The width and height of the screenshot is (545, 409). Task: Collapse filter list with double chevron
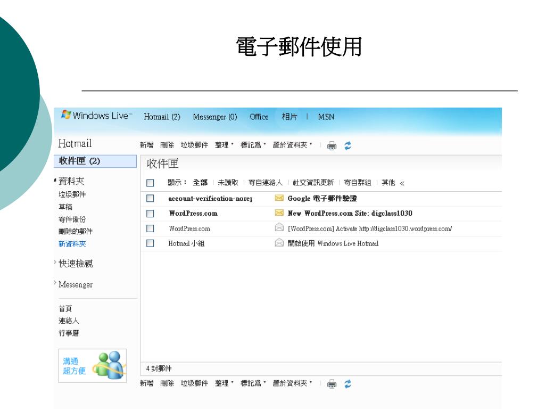coord(402,183)
